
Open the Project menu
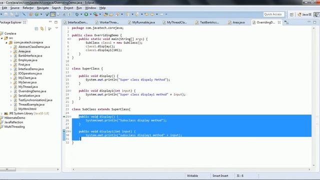click(68, 8)
